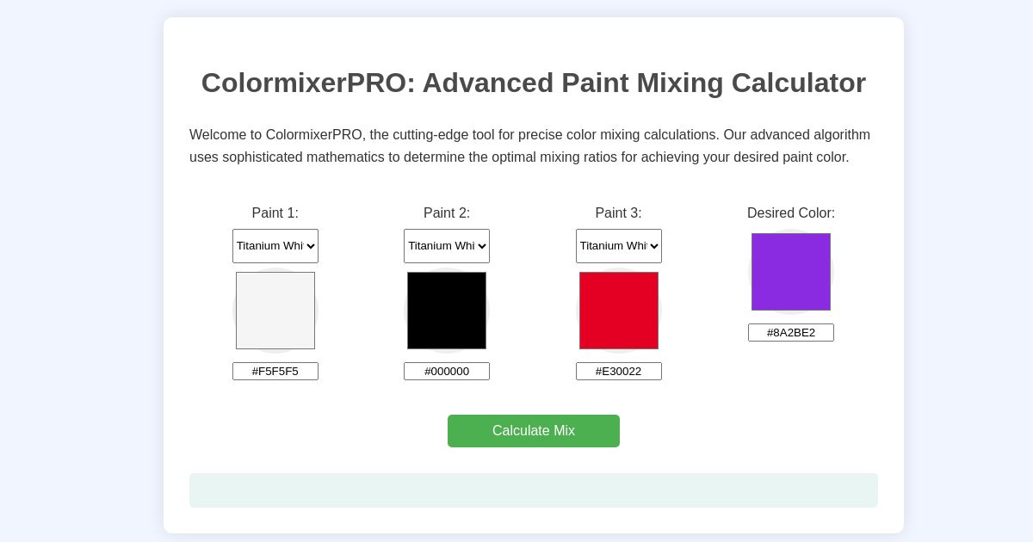Viewport: 1033px width, 542px height.
Task: Click the Paint 1 hex field showing #F5F5F5
Action: click(275, 371)
